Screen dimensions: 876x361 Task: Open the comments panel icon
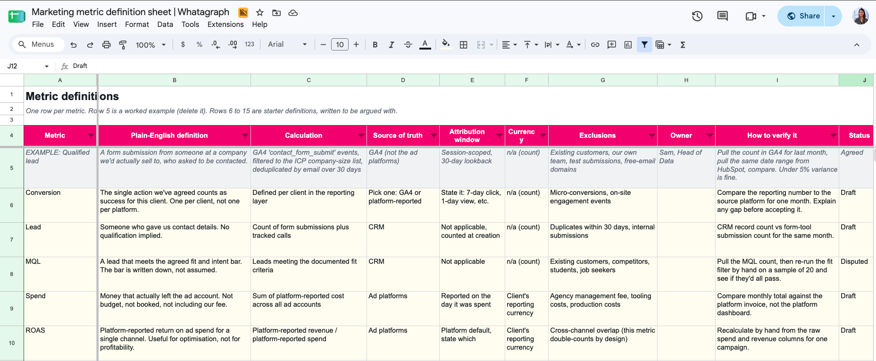coord(722,16)
